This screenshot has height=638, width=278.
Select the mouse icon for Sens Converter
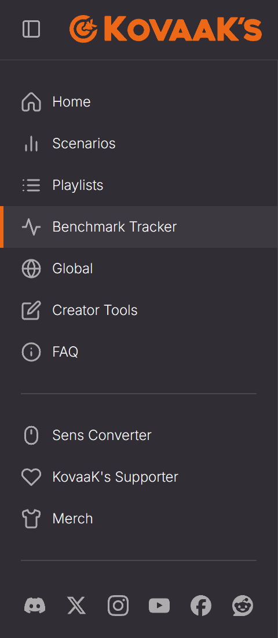pos(31,435)
